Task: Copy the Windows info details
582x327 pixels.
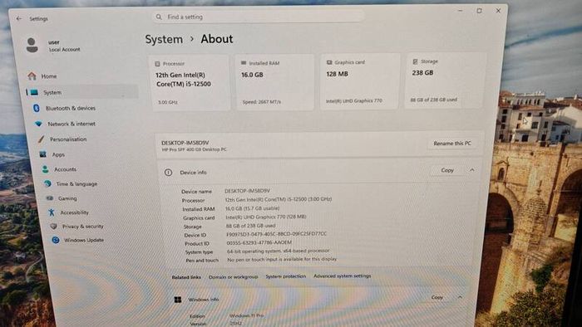Action: click(436, 297)
